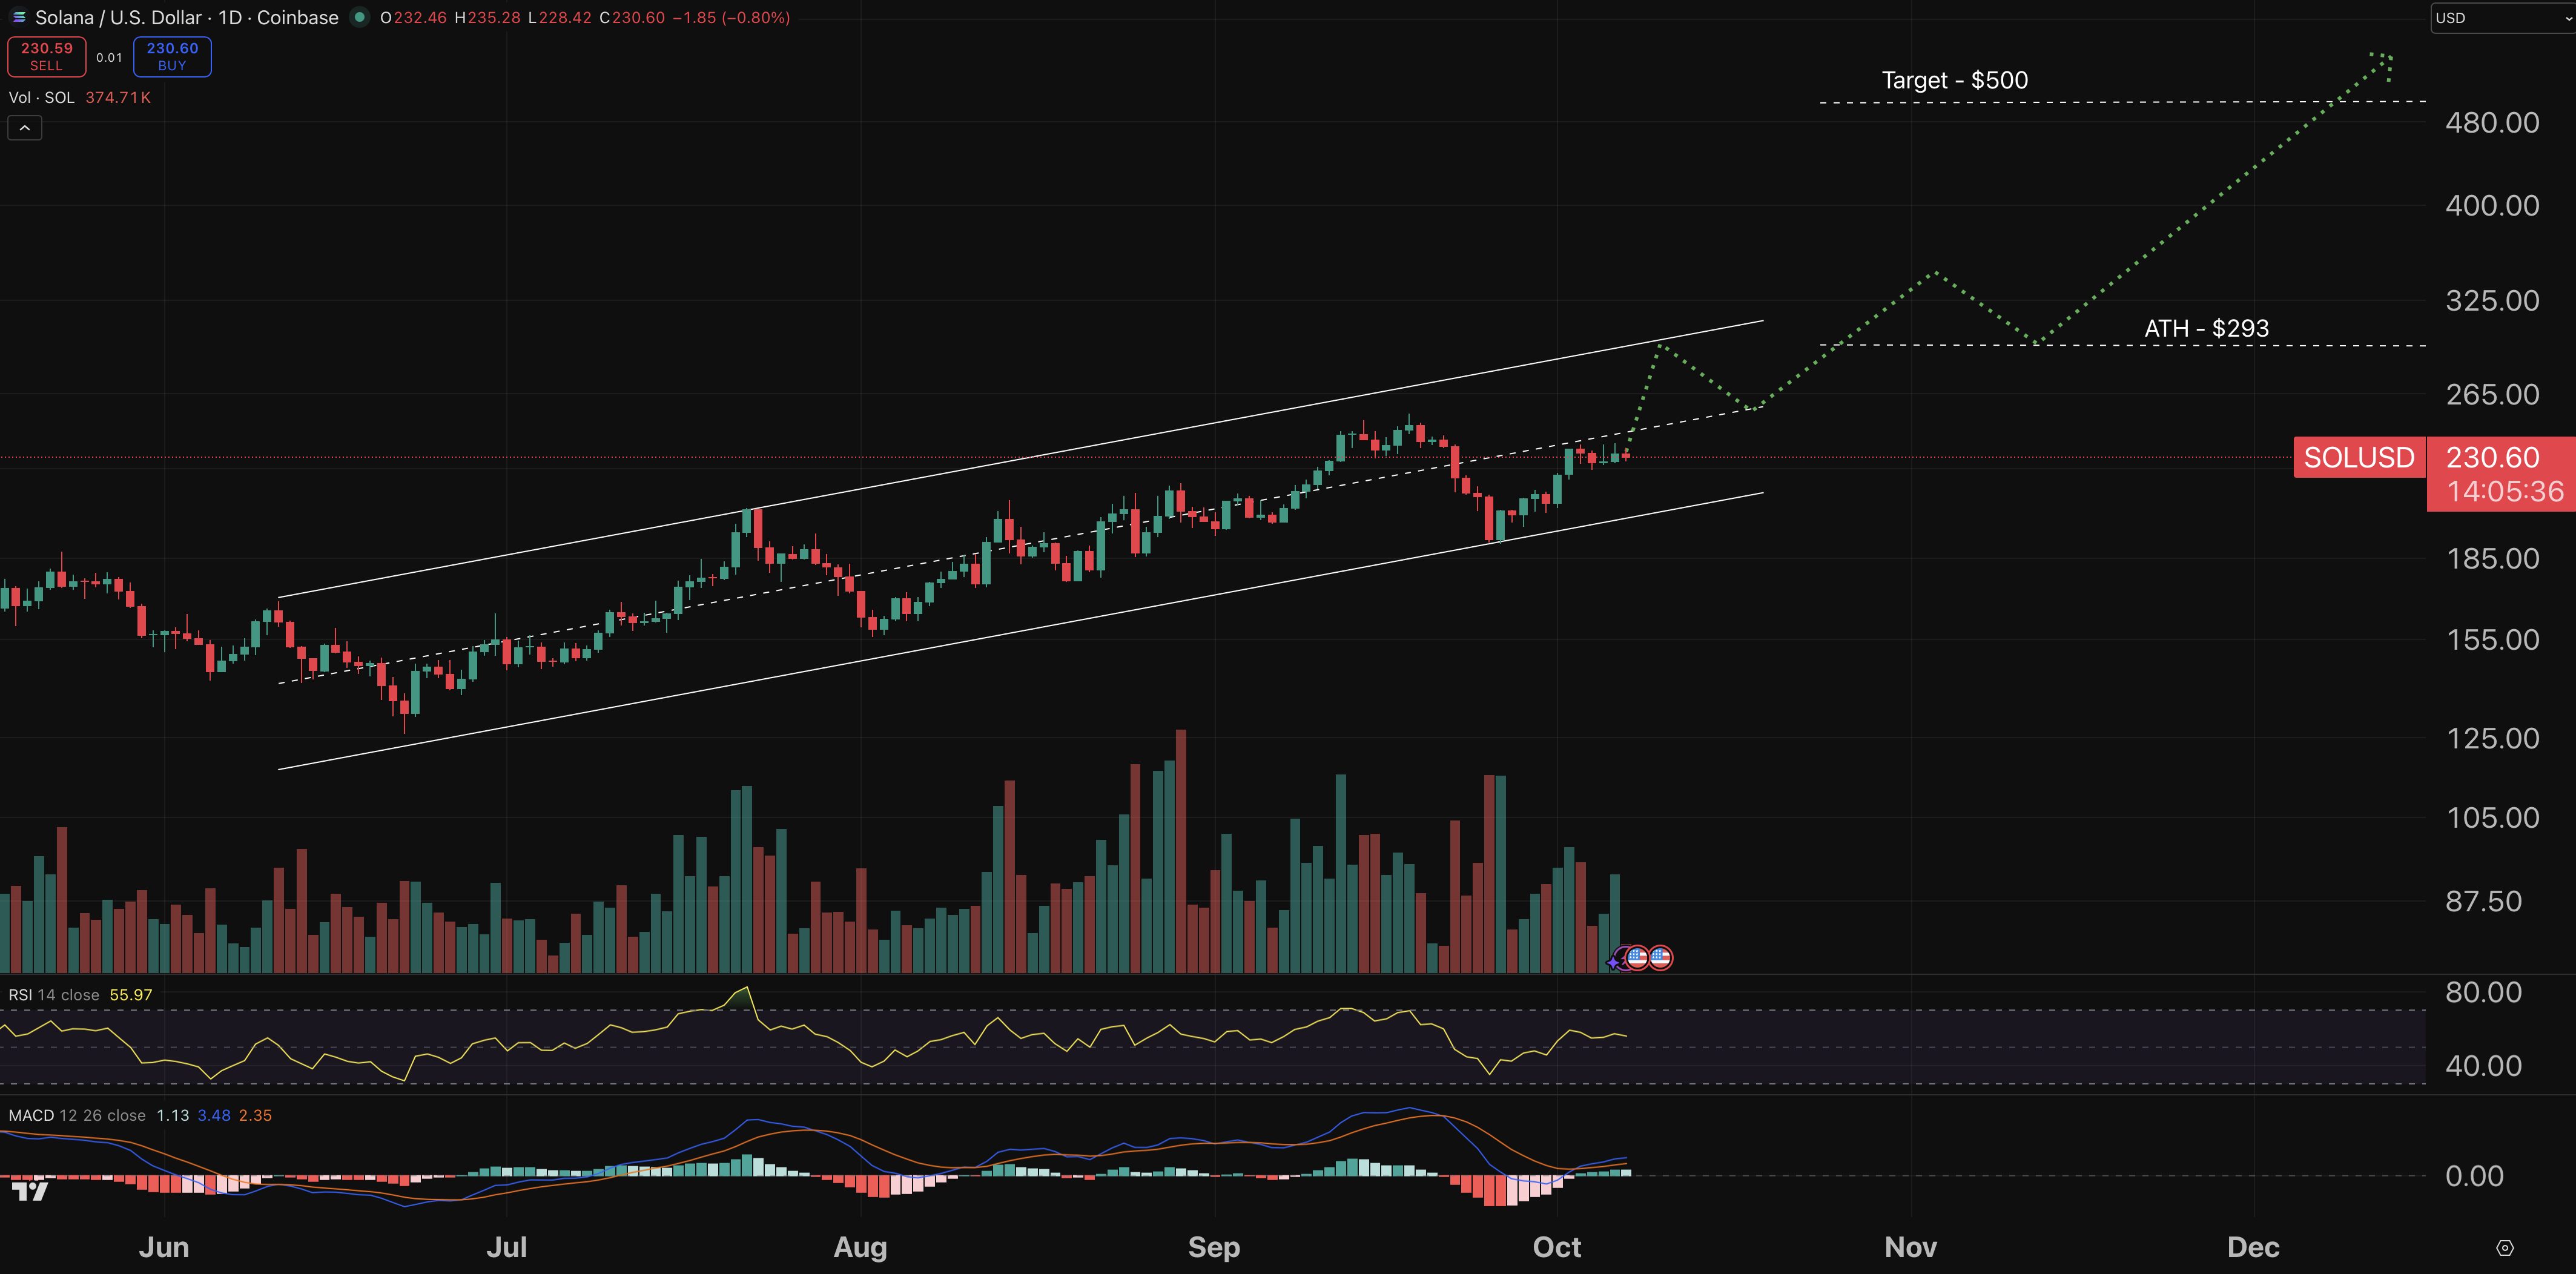The height and width of the screenshot is (1274, 2576).
Task: Click the purple sparkle event icon near the volume bars
Action: [1612, 964]
